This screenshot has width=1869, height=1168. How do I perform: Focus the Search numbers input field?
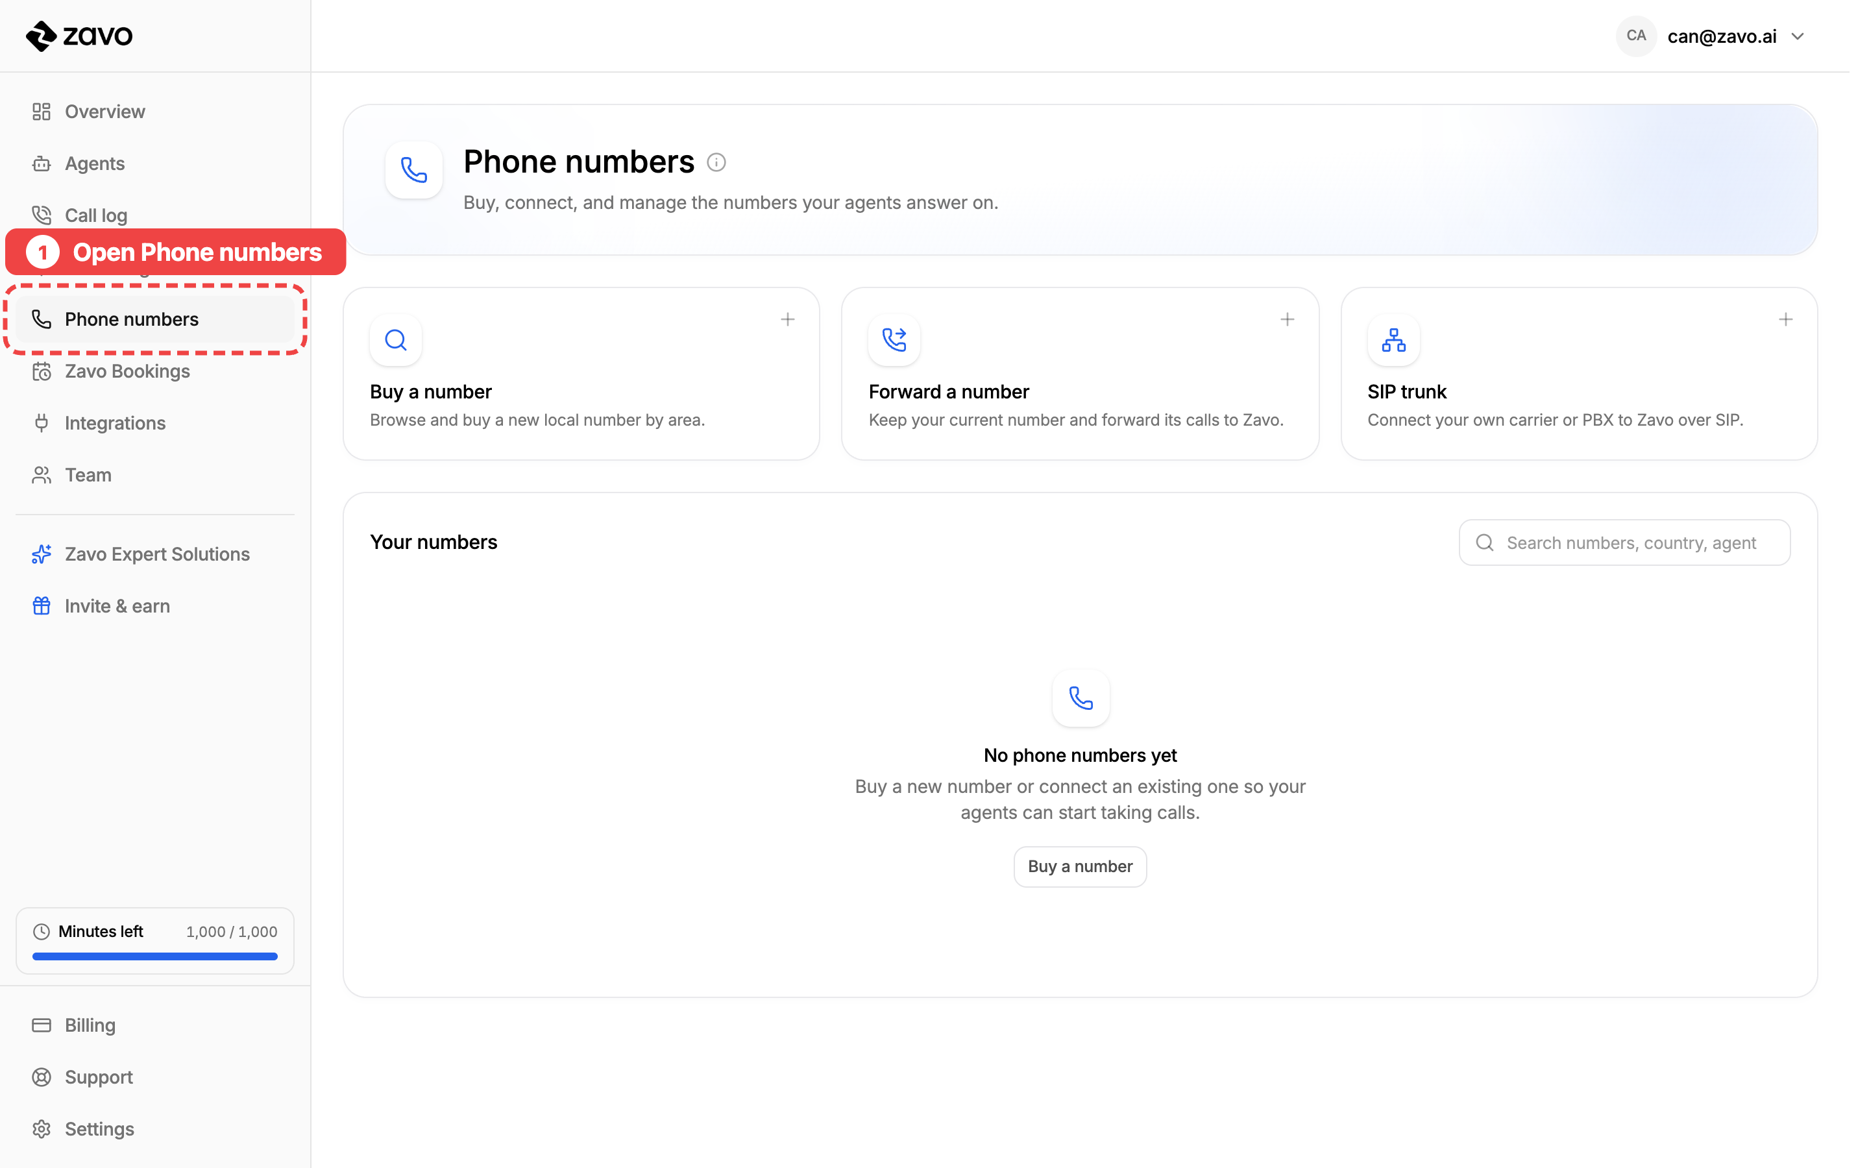[x=1624, y=542]
